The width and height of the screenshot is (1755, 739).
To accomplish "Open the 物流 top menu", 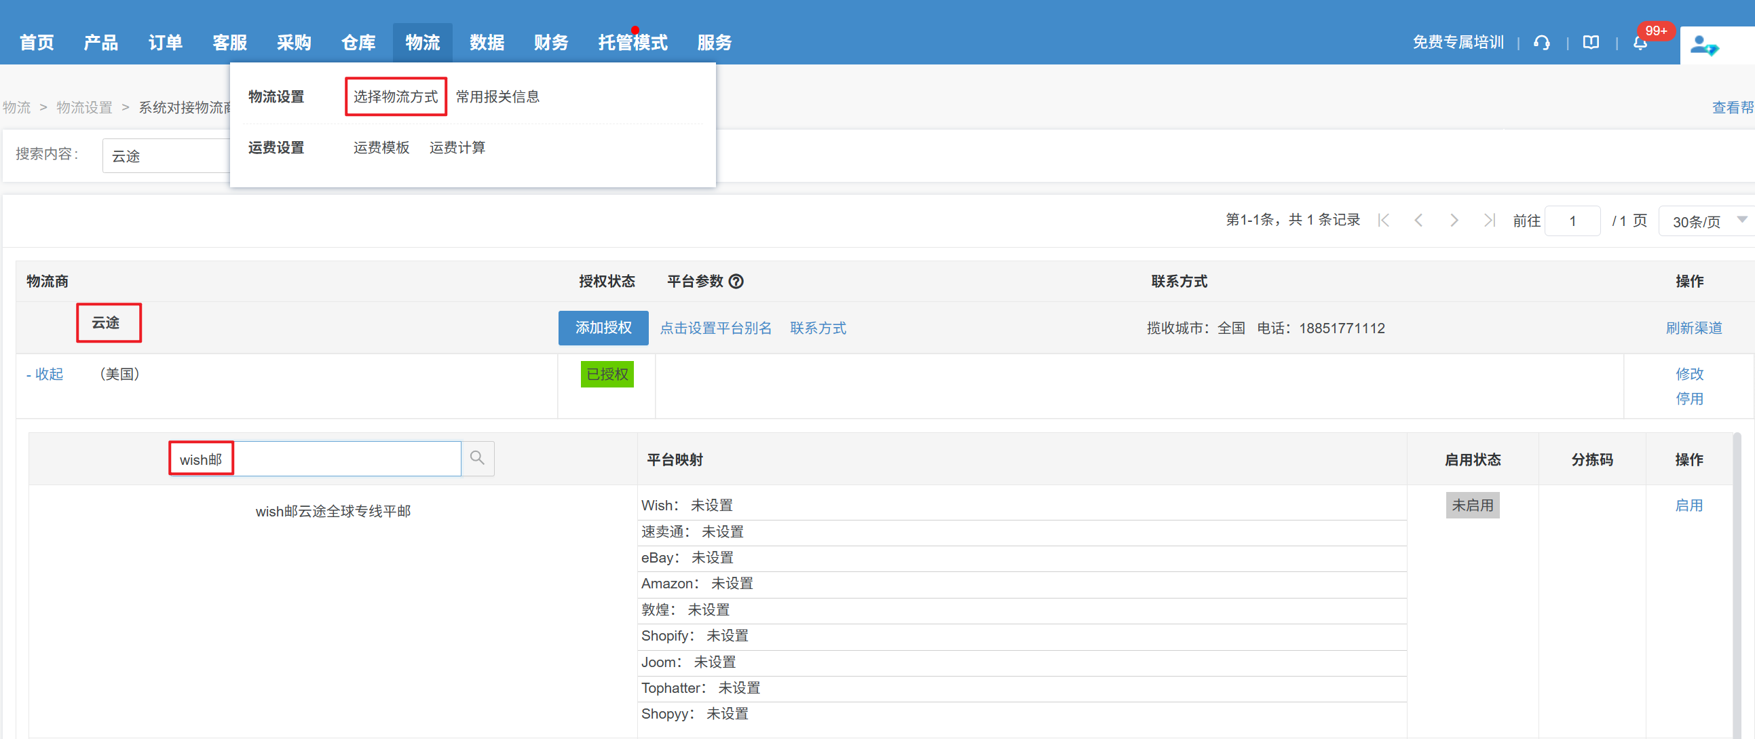I will tap(422, 42).
